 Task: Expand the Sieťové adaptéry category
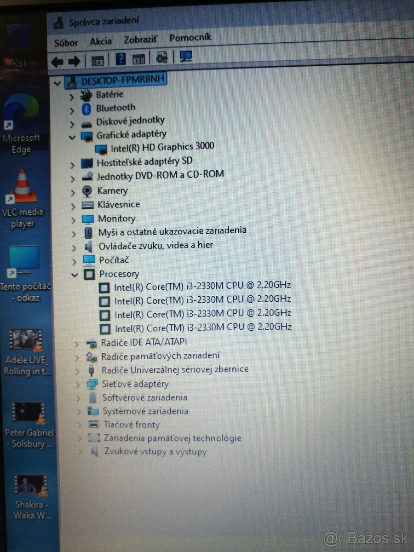coord(78,384)
